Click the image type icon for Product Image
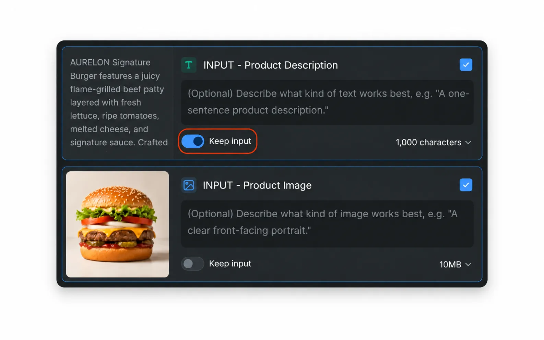 [x=189, y=185]
